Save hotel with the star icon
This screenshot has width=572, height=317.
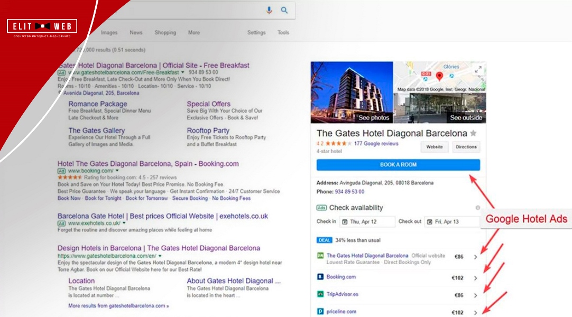[x=473, y=133]
